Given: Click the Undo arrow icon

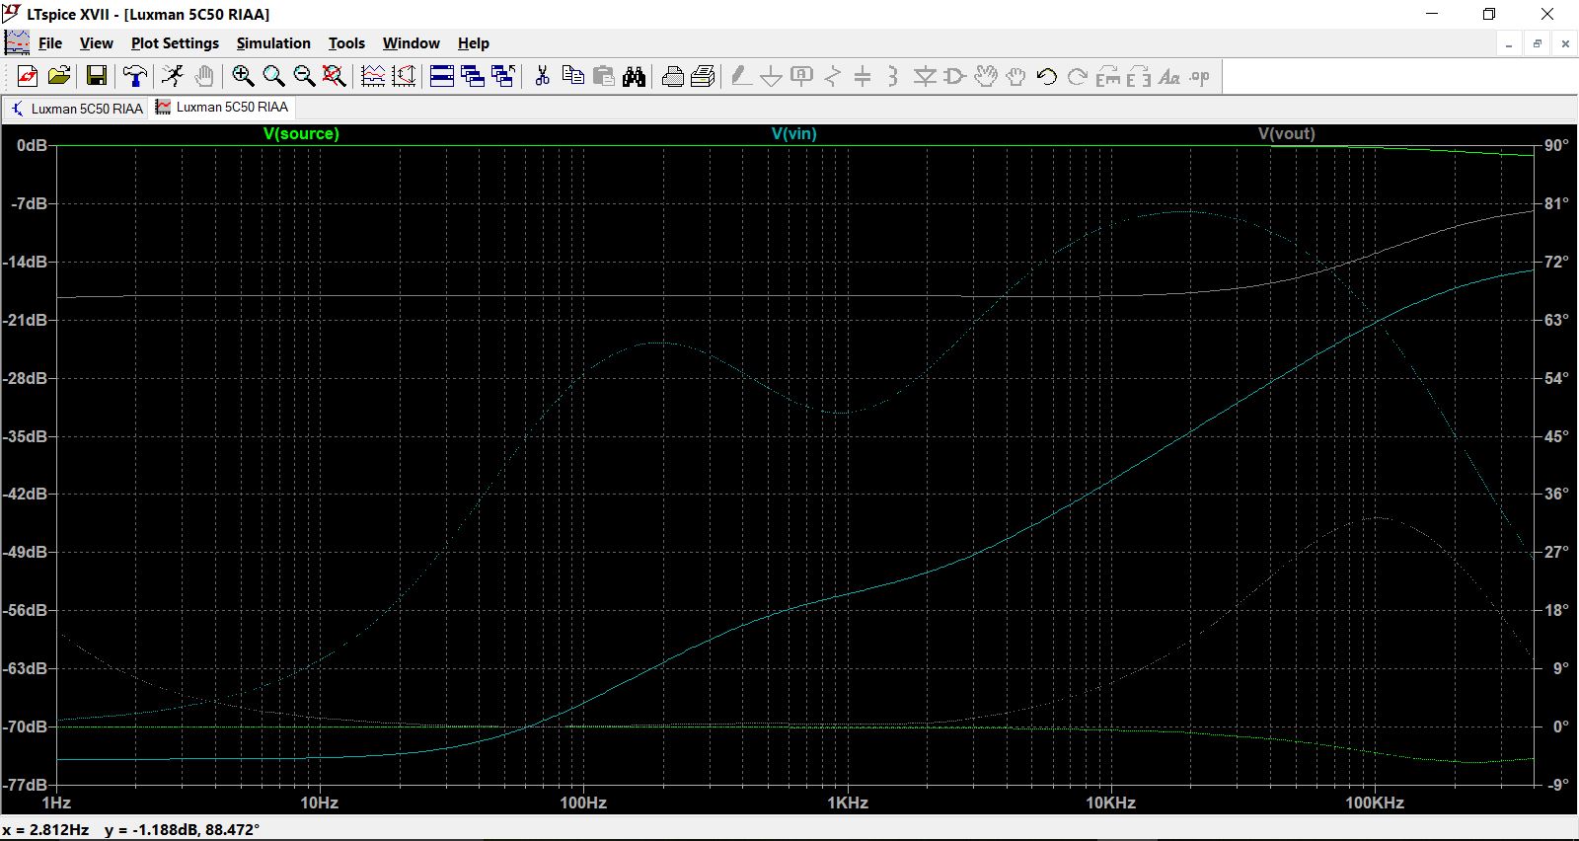Looking at the screenshot, I should tap(1047, 76).
